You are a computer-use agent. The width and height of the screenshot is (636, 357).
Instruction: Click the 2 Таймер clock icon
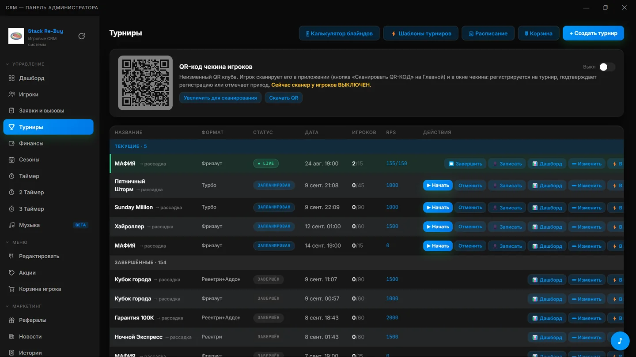[x=12, y=192]
